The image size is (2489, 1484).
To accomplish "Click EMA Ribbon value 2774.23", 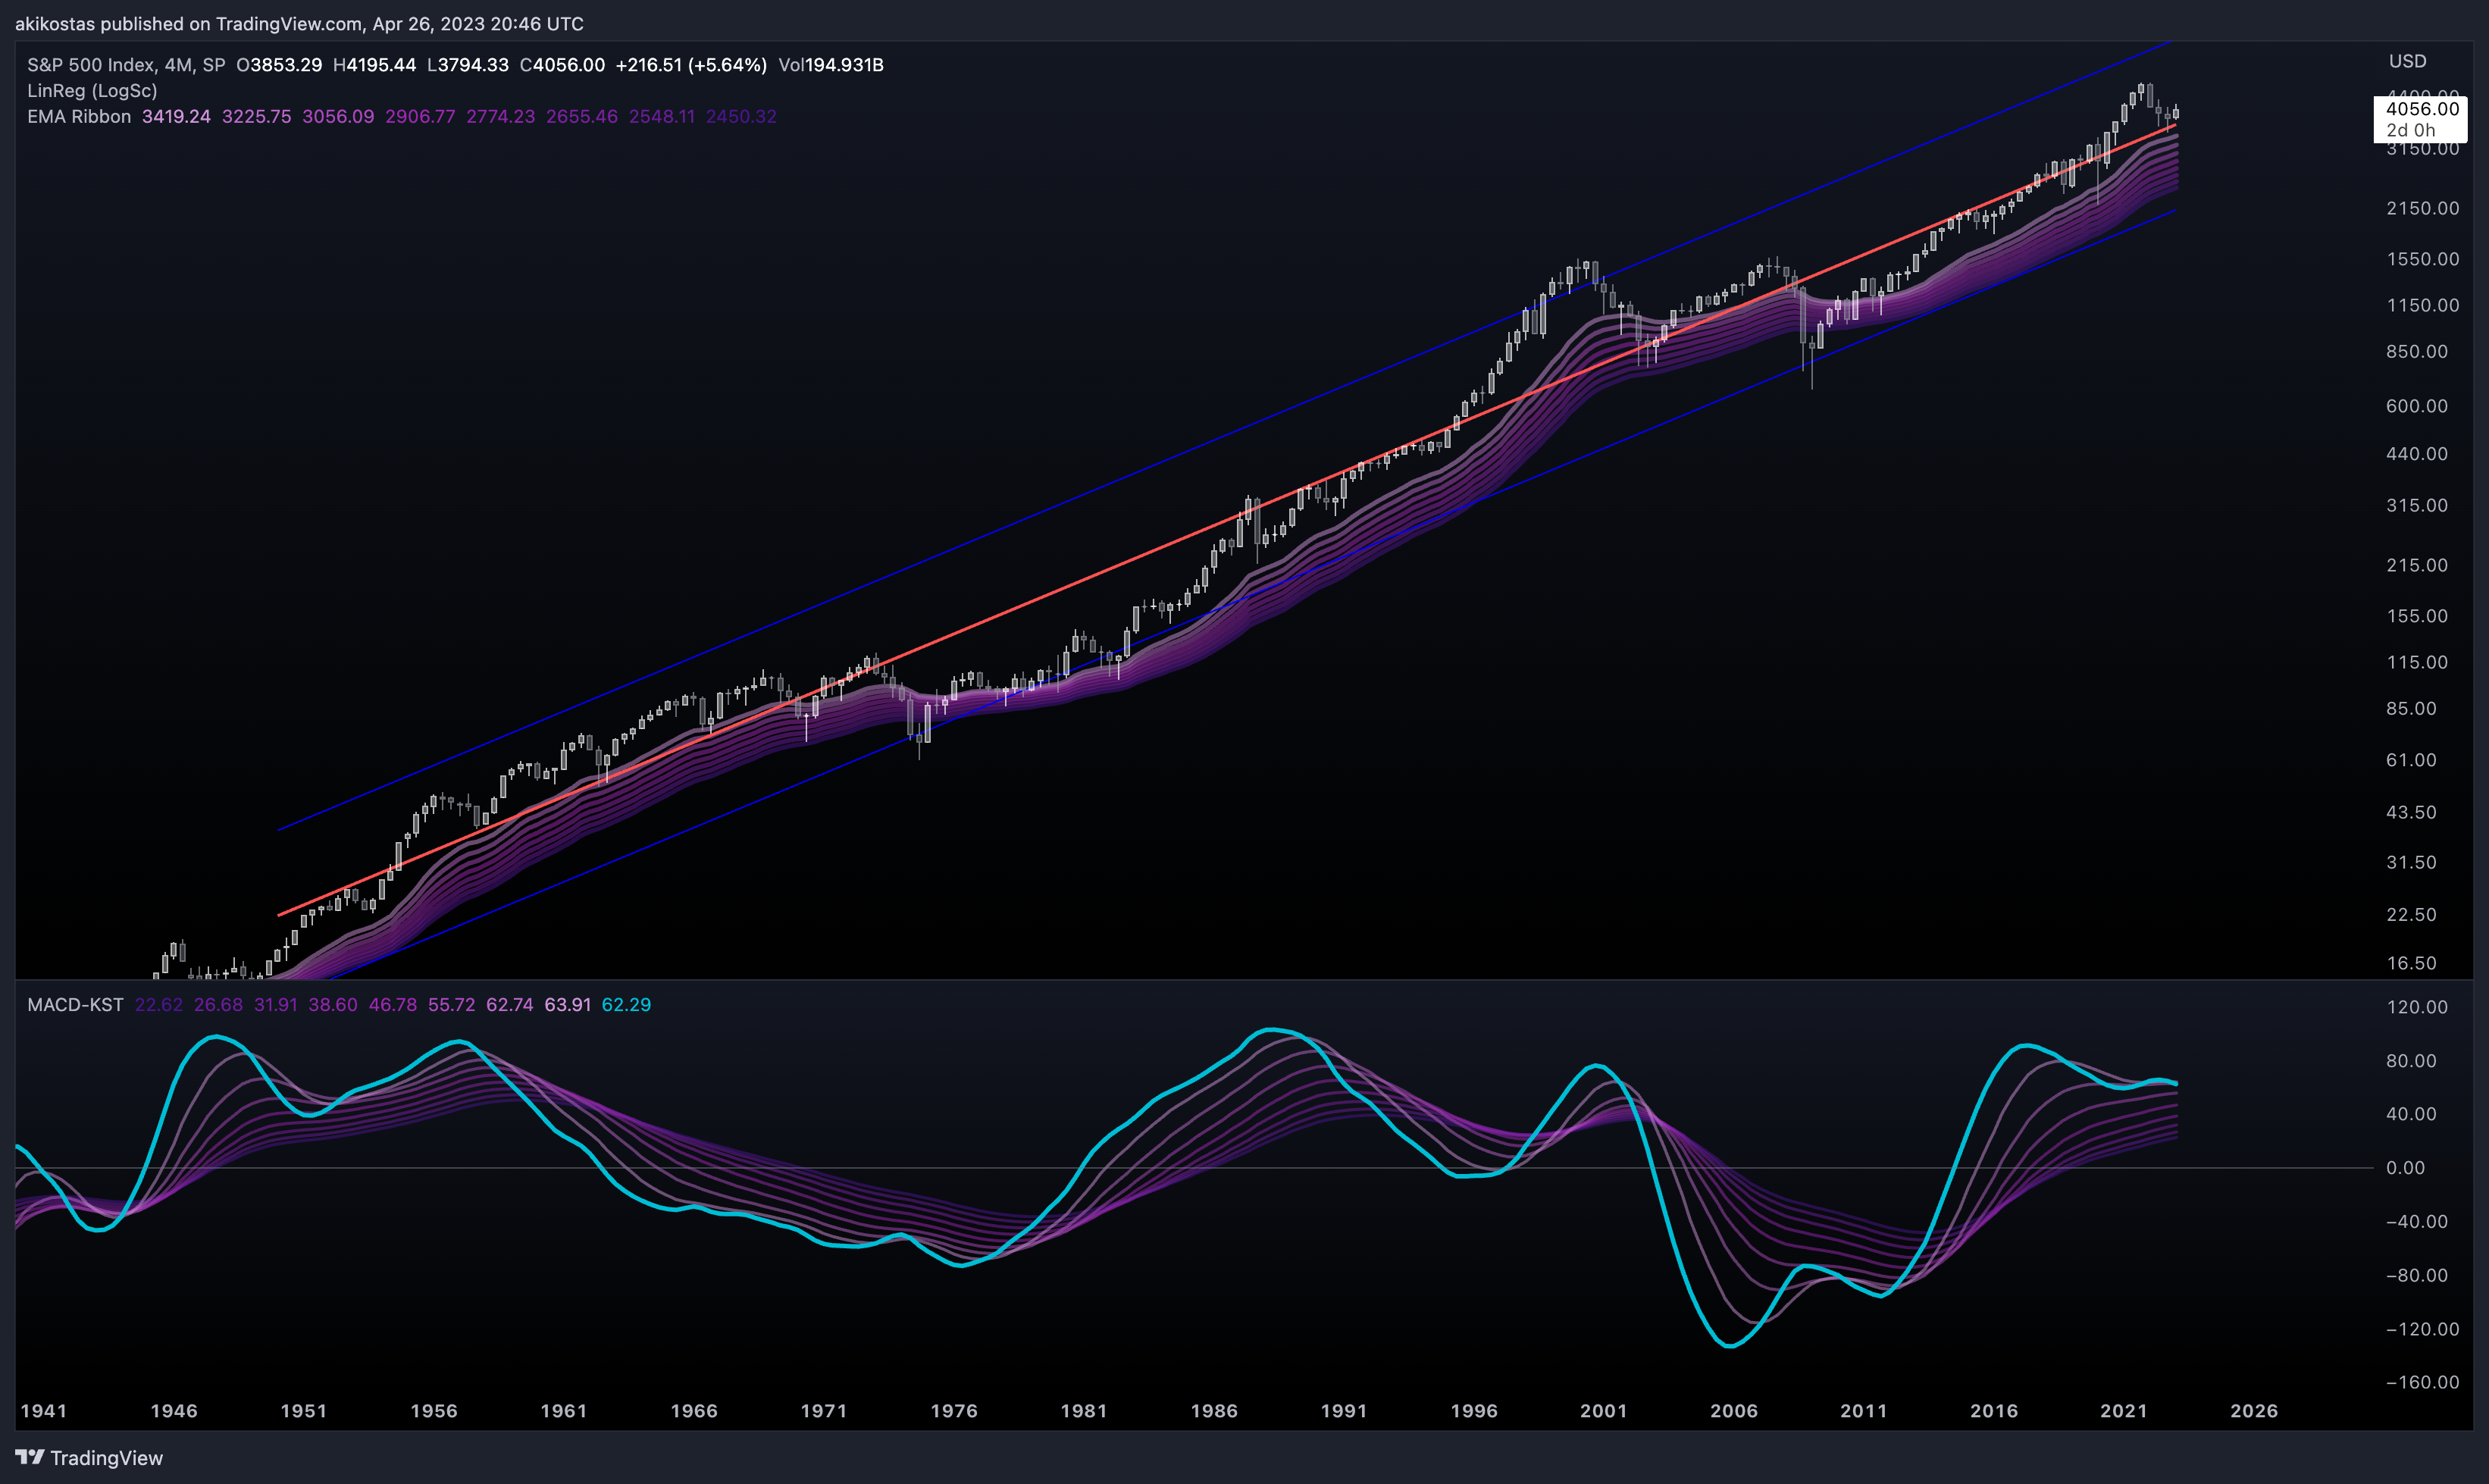I will [x=501, y=117].
